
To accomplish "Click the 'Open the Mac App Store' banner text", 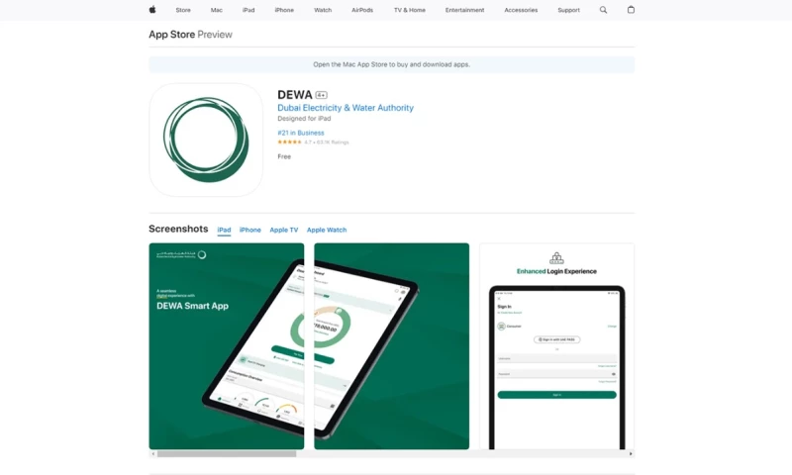I will pyautogui.click(x=391, y=64).
